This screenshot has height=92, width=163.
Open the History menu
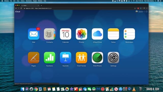click(x=23, y=1)
